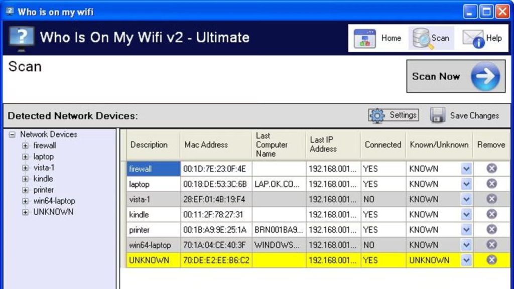Click the Home icon in top toolbar

pos(365,39)
